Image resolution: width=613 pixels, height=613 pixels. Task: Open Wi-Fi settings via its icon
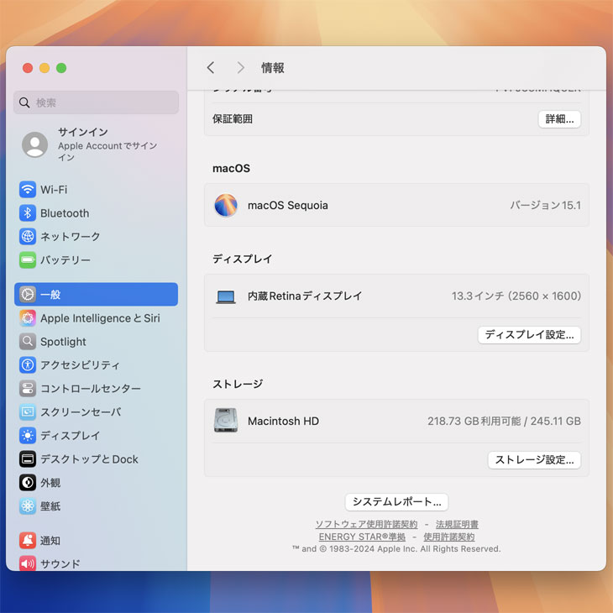[28, 190]
